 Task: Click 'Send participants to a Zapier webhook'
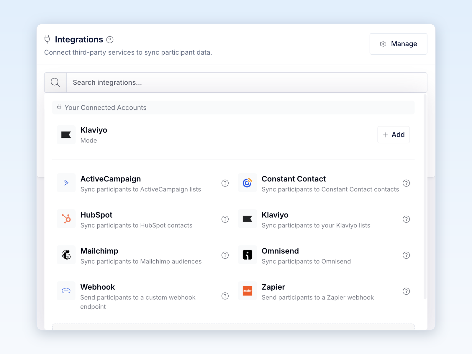pyautogui.click(x=317, y=297)
